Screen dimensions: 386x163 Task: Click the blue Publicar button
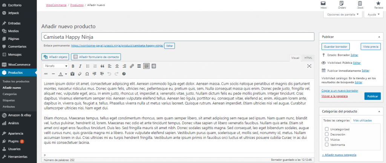tap(372, 96)
